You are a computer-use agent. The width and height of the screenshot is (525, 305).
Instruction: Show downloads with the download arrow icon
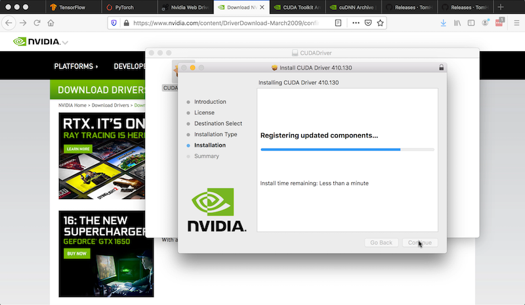pyautogui.click(x=444, y=23)
